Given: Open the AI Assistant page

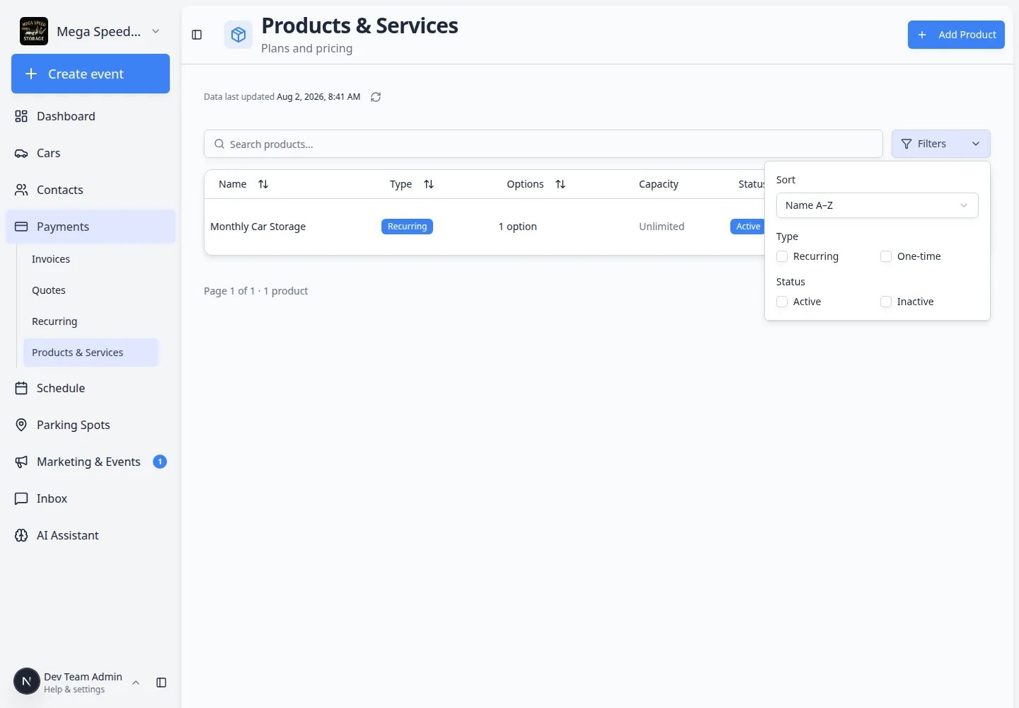Looking at the screenshot, I should (x=91, y=535).
